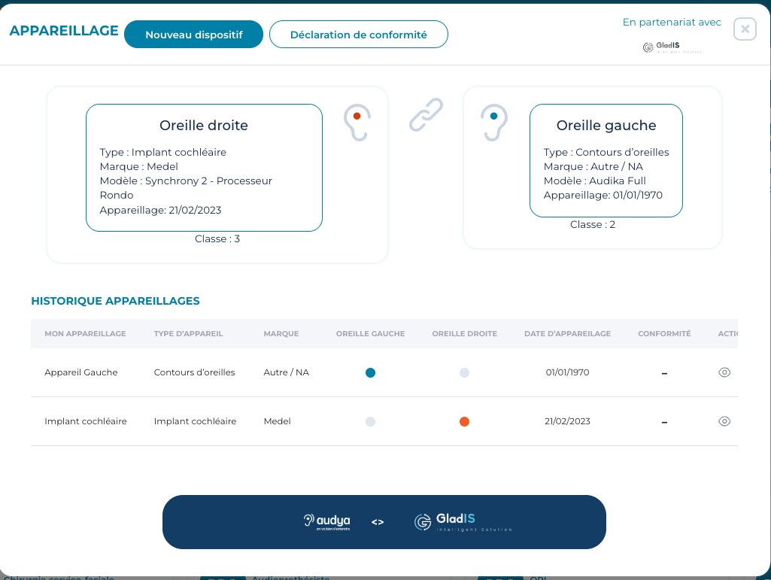Click the code symbol between the footer logos
The image size is (771, 580).
tap(377, 521)
